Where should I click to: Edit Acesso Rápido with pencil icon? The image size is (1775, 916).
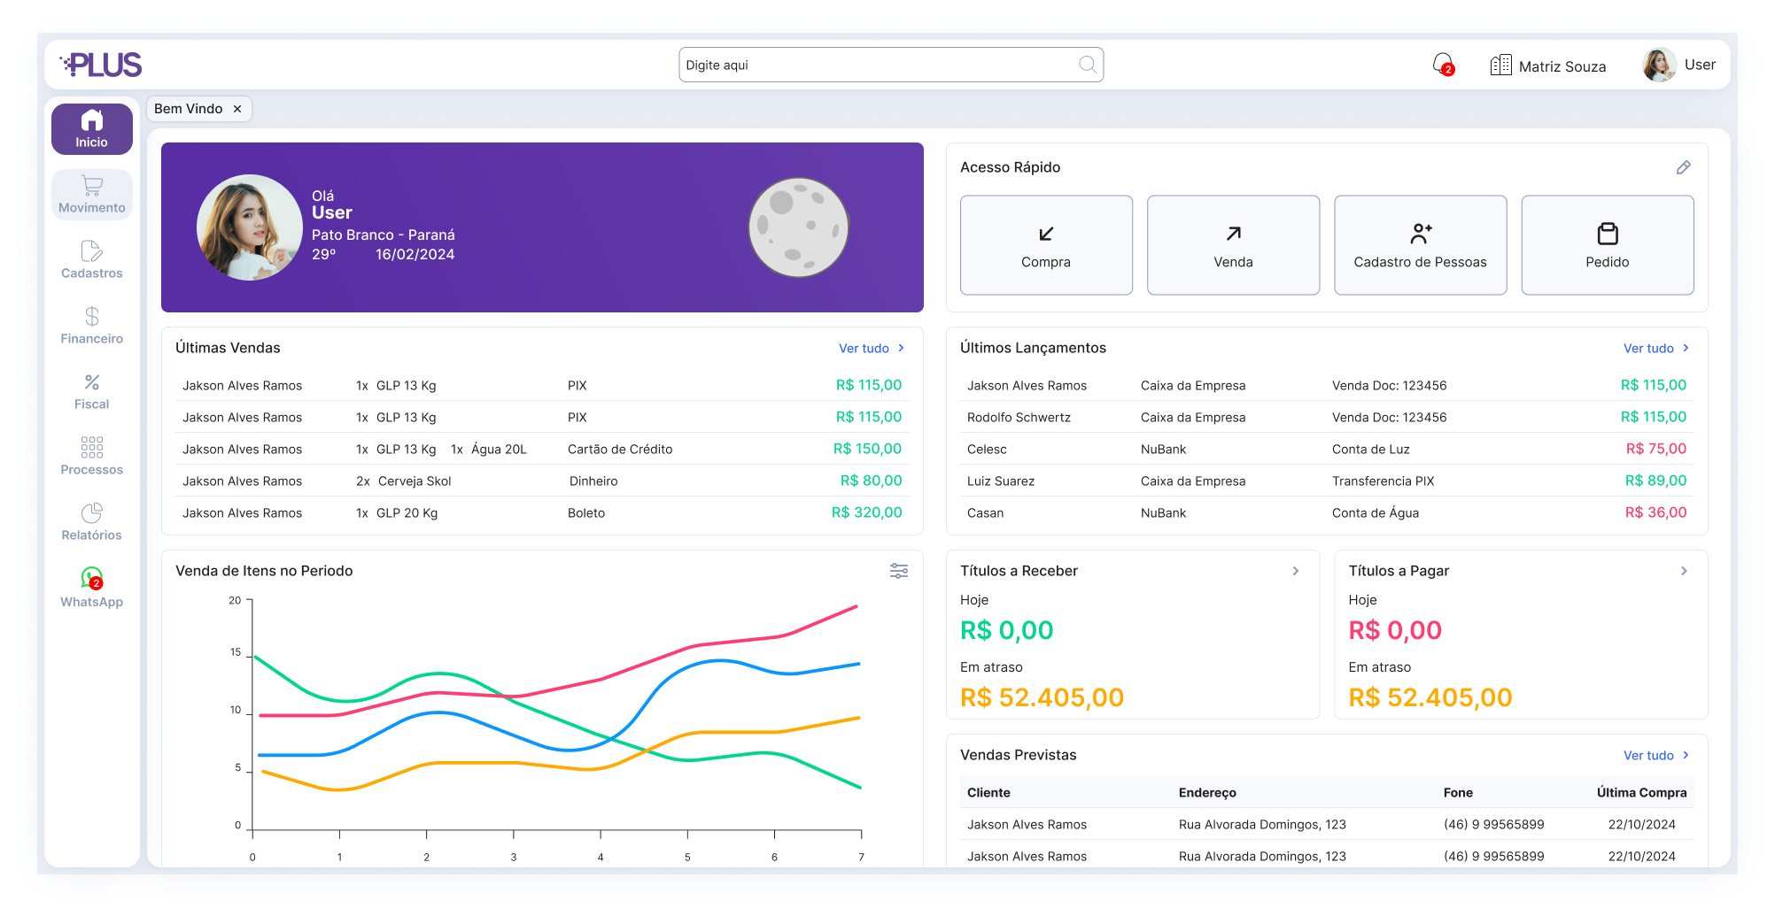[1683, 167]
